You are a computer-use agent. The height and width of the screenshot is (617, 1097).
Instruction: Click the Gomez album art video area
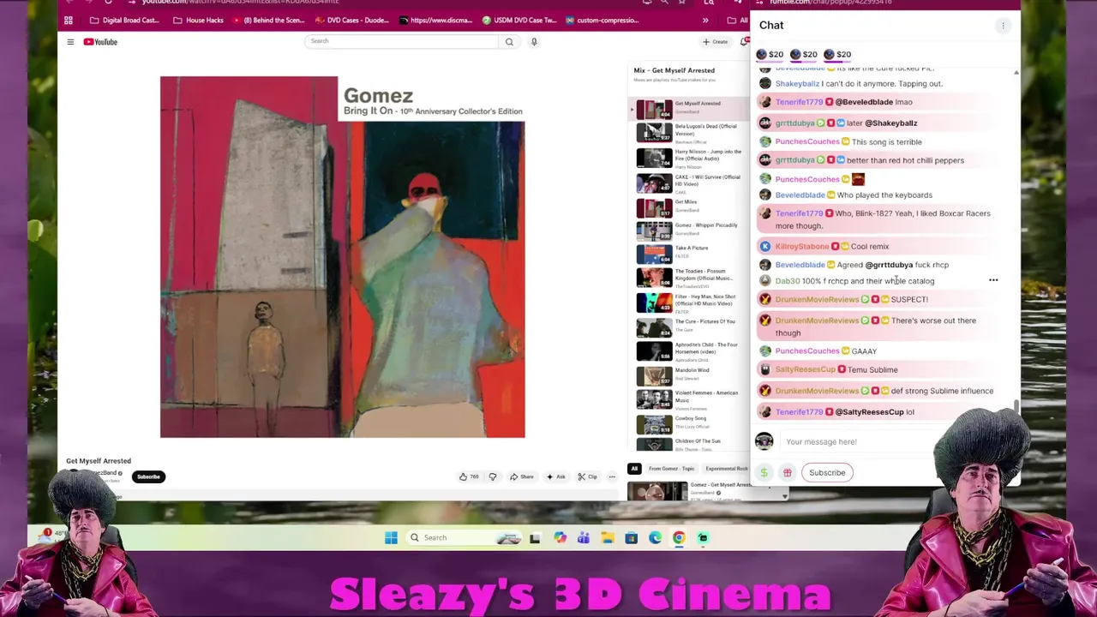pyautogui.click(x=342, y=257)
